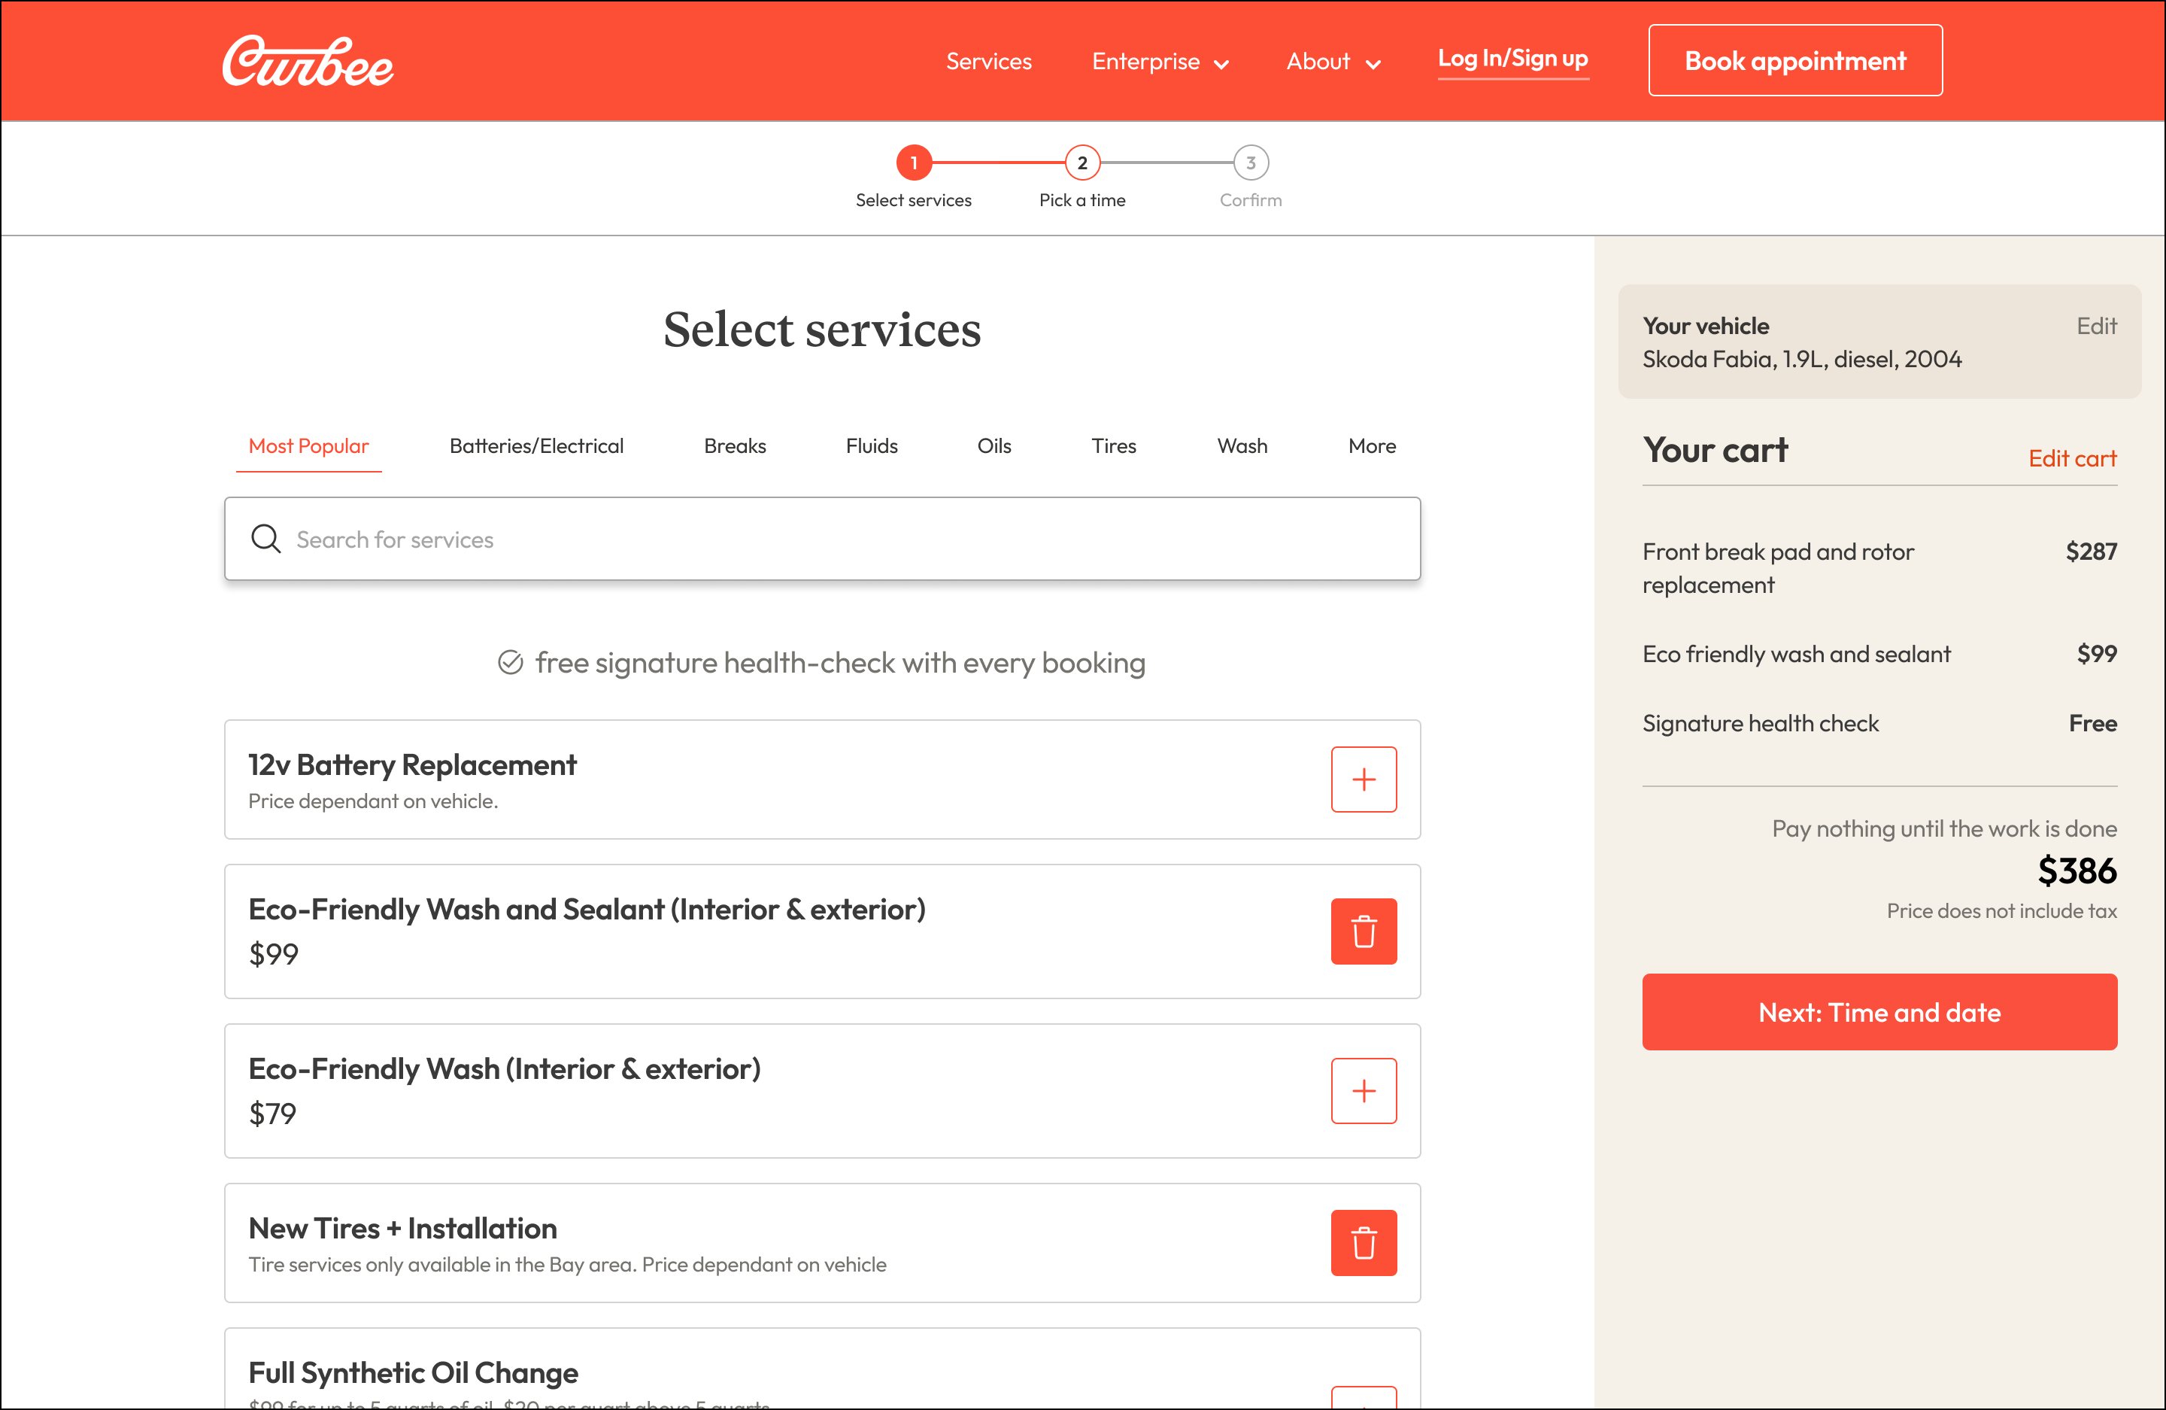Click Signature health check cart item
The height and width of the screenshot is (1410, 2166).
point(1760,724)
